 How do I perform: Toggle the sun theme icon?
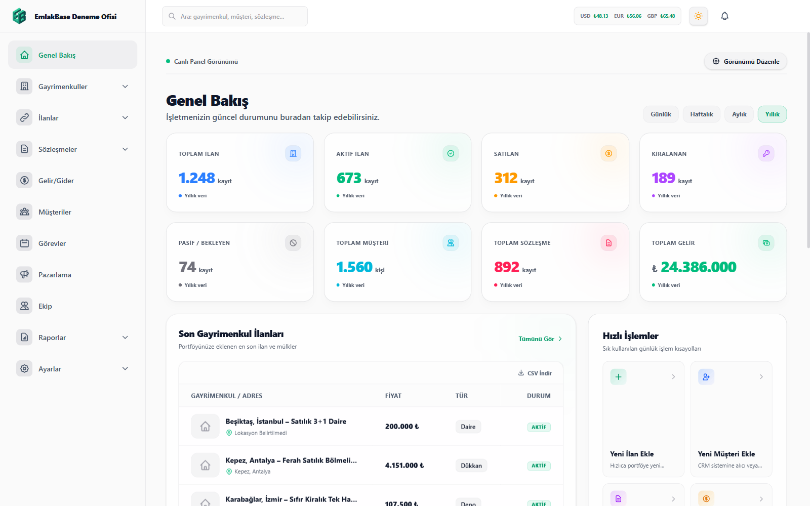pos(698,16)
